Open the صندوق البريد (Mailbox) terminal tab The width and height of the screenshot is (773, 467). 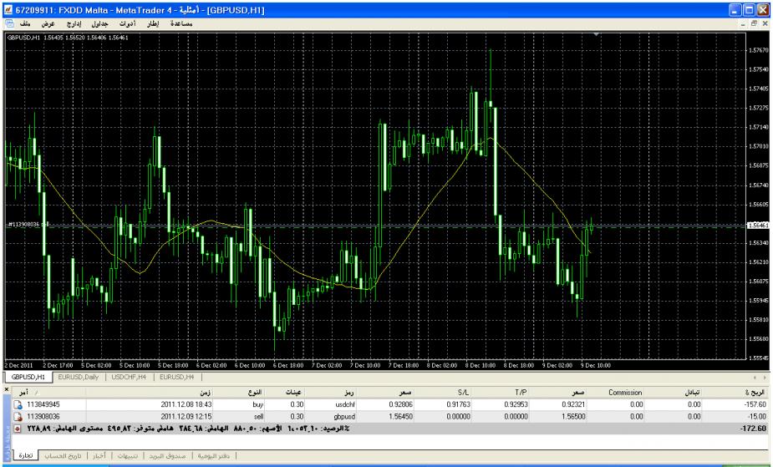(x=168, y=455)
